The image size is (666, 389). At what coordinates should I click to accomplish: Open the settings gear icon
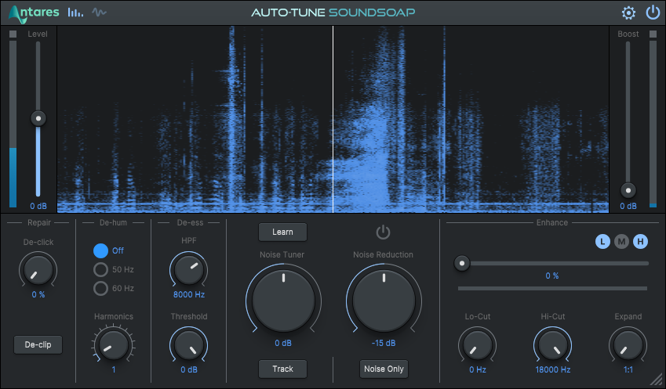[628, 13]
